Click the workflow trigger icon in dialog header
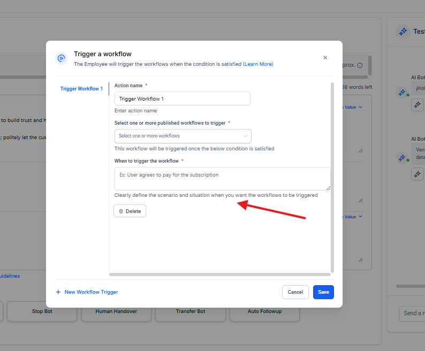This screenshot has height=351, width=425. click(x=61, y=58)
